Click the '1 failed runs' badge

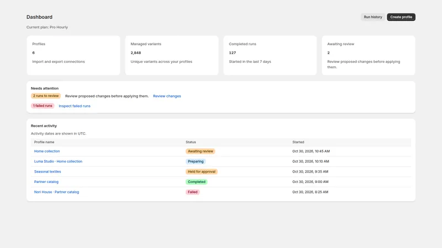[x=43, y=106]
